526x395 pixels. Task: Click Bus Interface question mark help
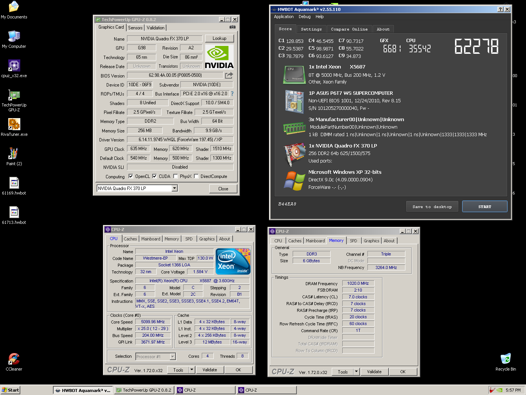(x=232, y=94)
